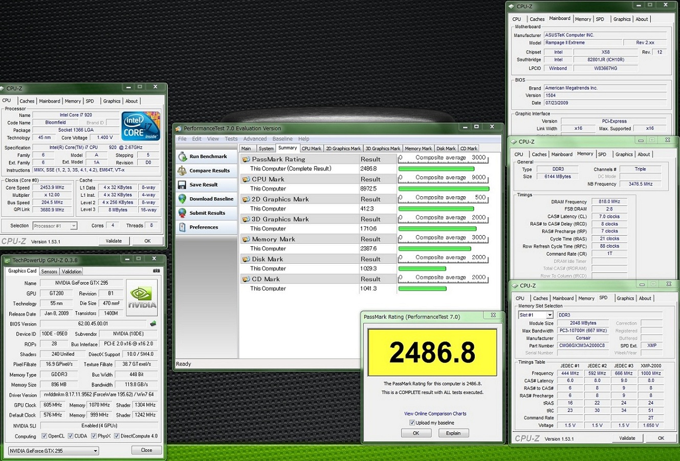This screenshot has height=461, width=680.
Task: Click the CPU-Z Memory window title icon
Action: pyautogui.click(x=513, y=142)
